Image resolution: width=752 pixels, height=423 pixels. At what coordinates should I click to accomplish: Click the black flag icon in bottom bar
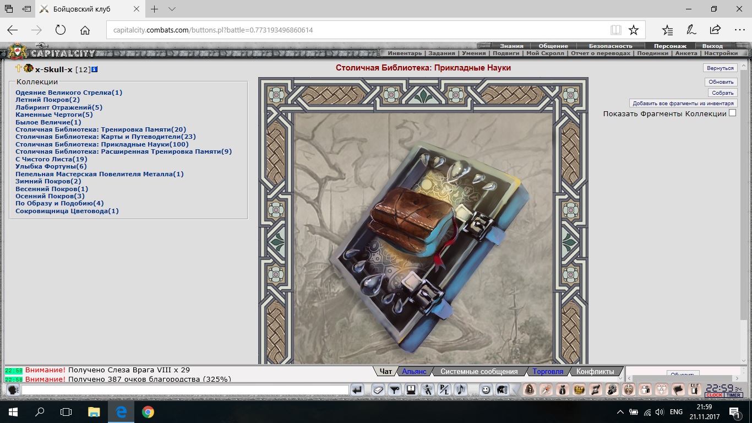[x=678, y=390]
